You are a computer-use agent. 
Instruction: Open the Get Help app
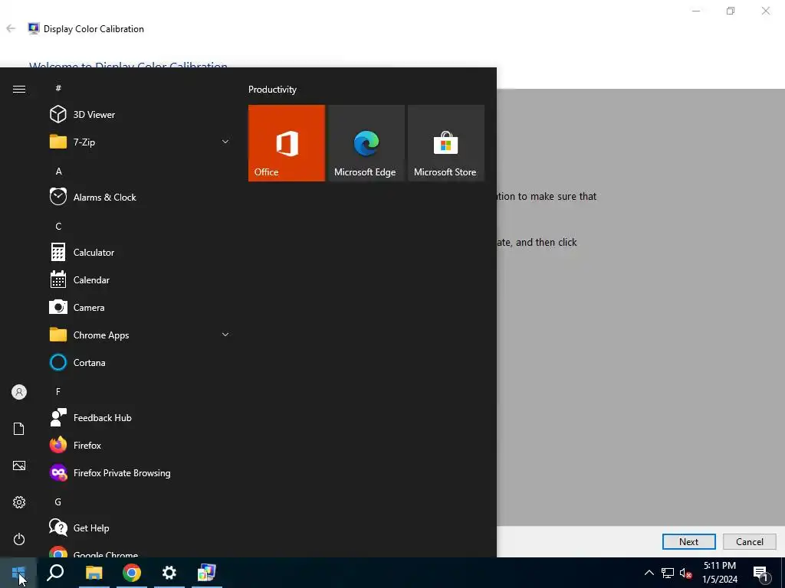pyautogui.click(x=140, y=528)
